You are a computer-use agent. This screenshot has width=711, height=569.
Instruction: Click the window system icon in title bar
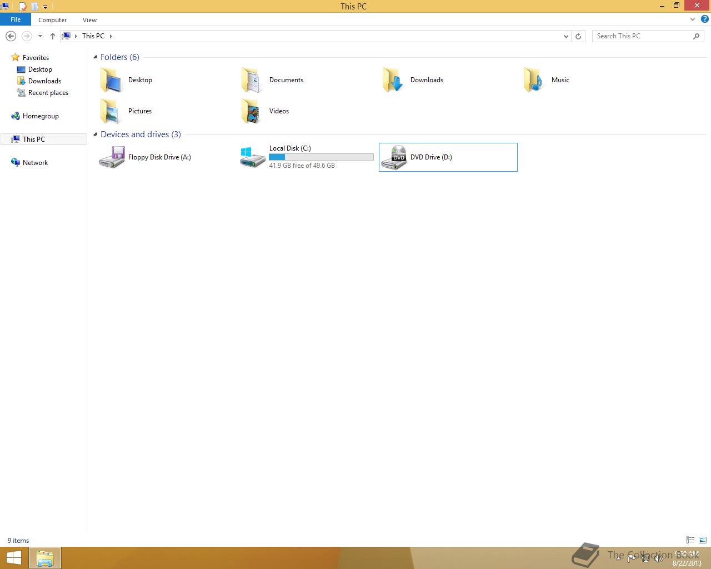coord(4,6)
